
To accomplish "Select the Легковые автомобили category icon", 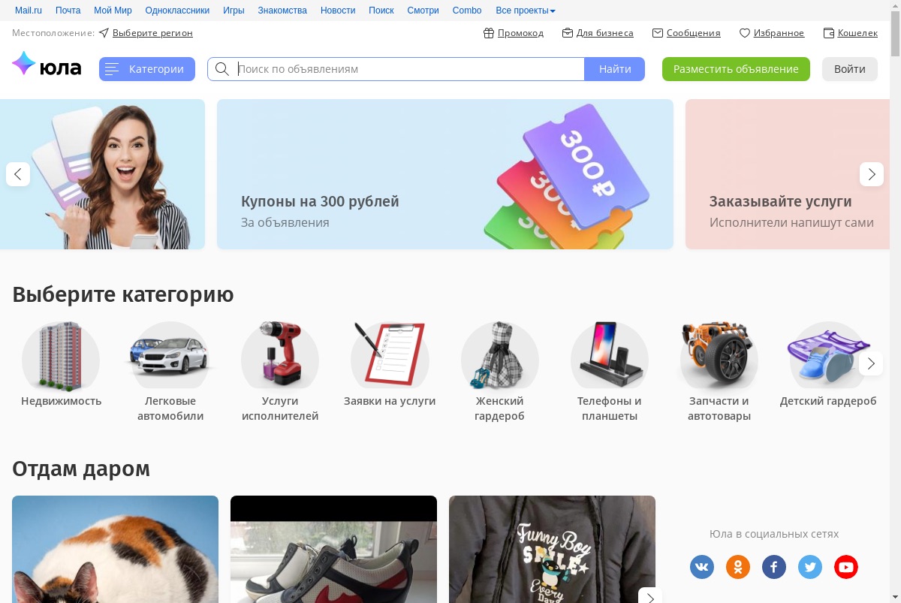I will point(170,357).
